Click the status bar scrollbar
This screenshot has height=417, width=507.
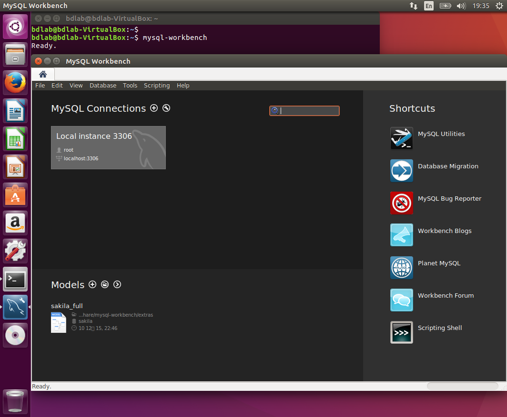tap(462, 387)
